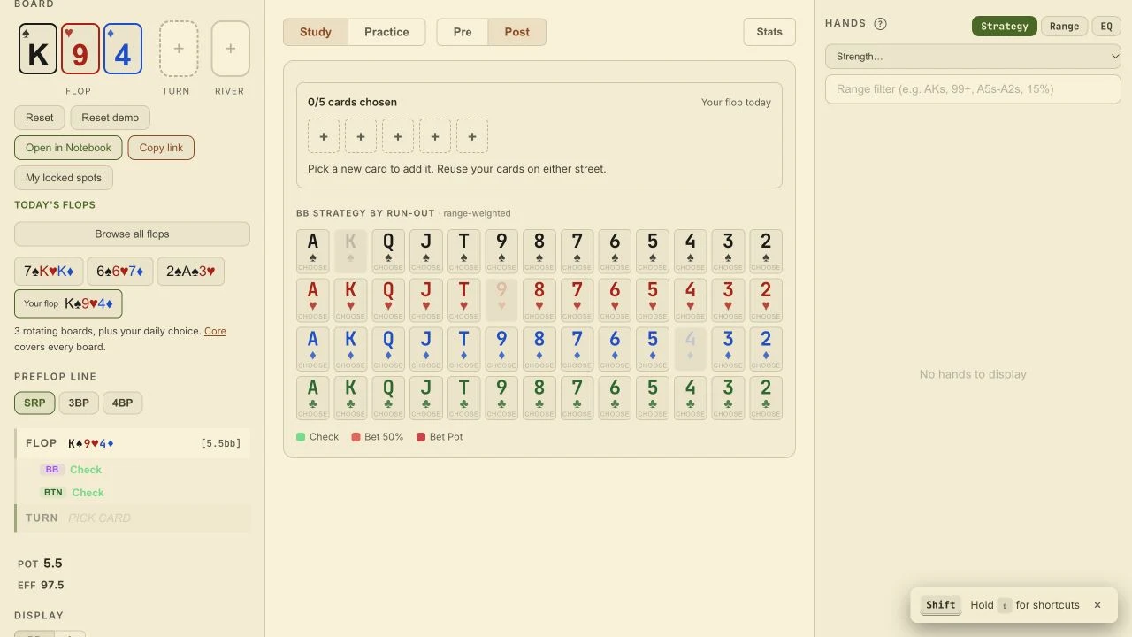Switch to the Strategy tab
1132x637 pixels.
(x=1004, y=26)
